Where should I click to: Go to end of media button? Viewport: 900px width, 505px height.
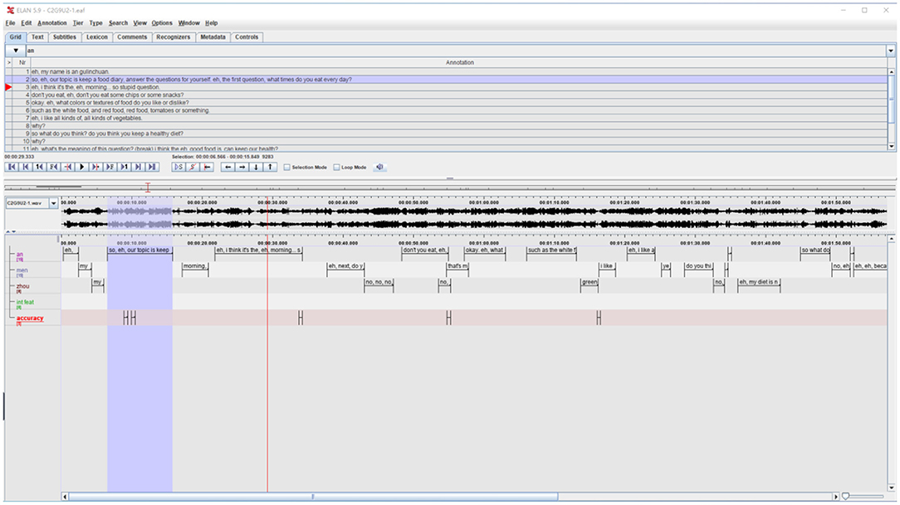(152, 167)
